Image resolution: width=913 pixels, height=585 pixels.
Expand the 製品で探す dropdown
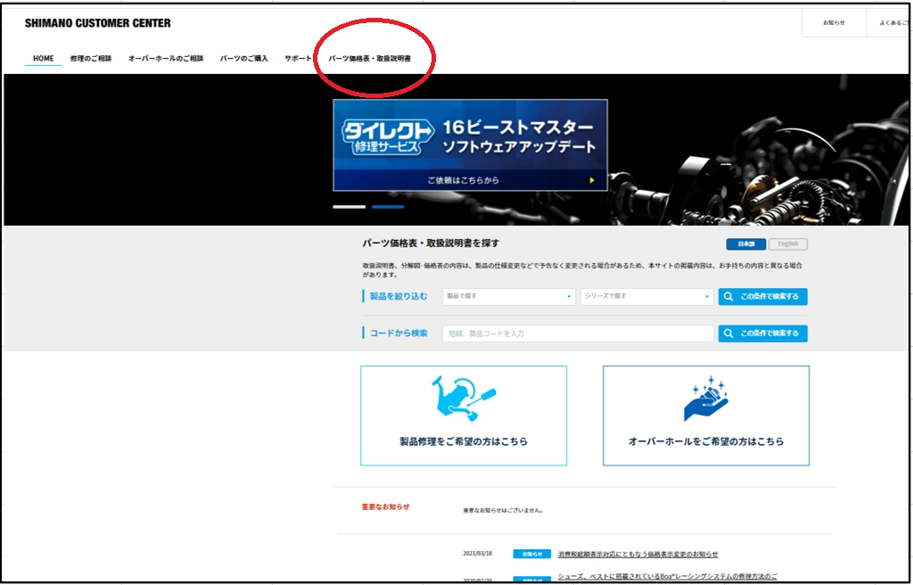(509, 297)
